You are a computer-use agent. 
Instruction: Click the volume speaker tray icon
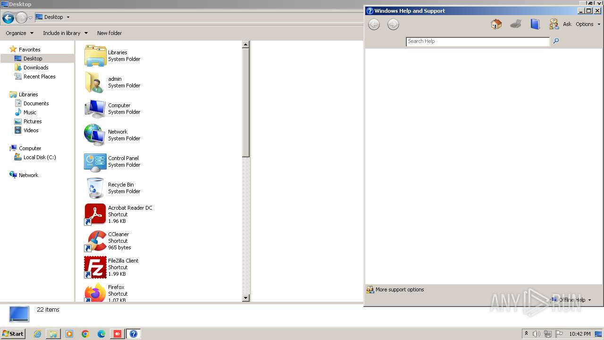tap(537, 334)
